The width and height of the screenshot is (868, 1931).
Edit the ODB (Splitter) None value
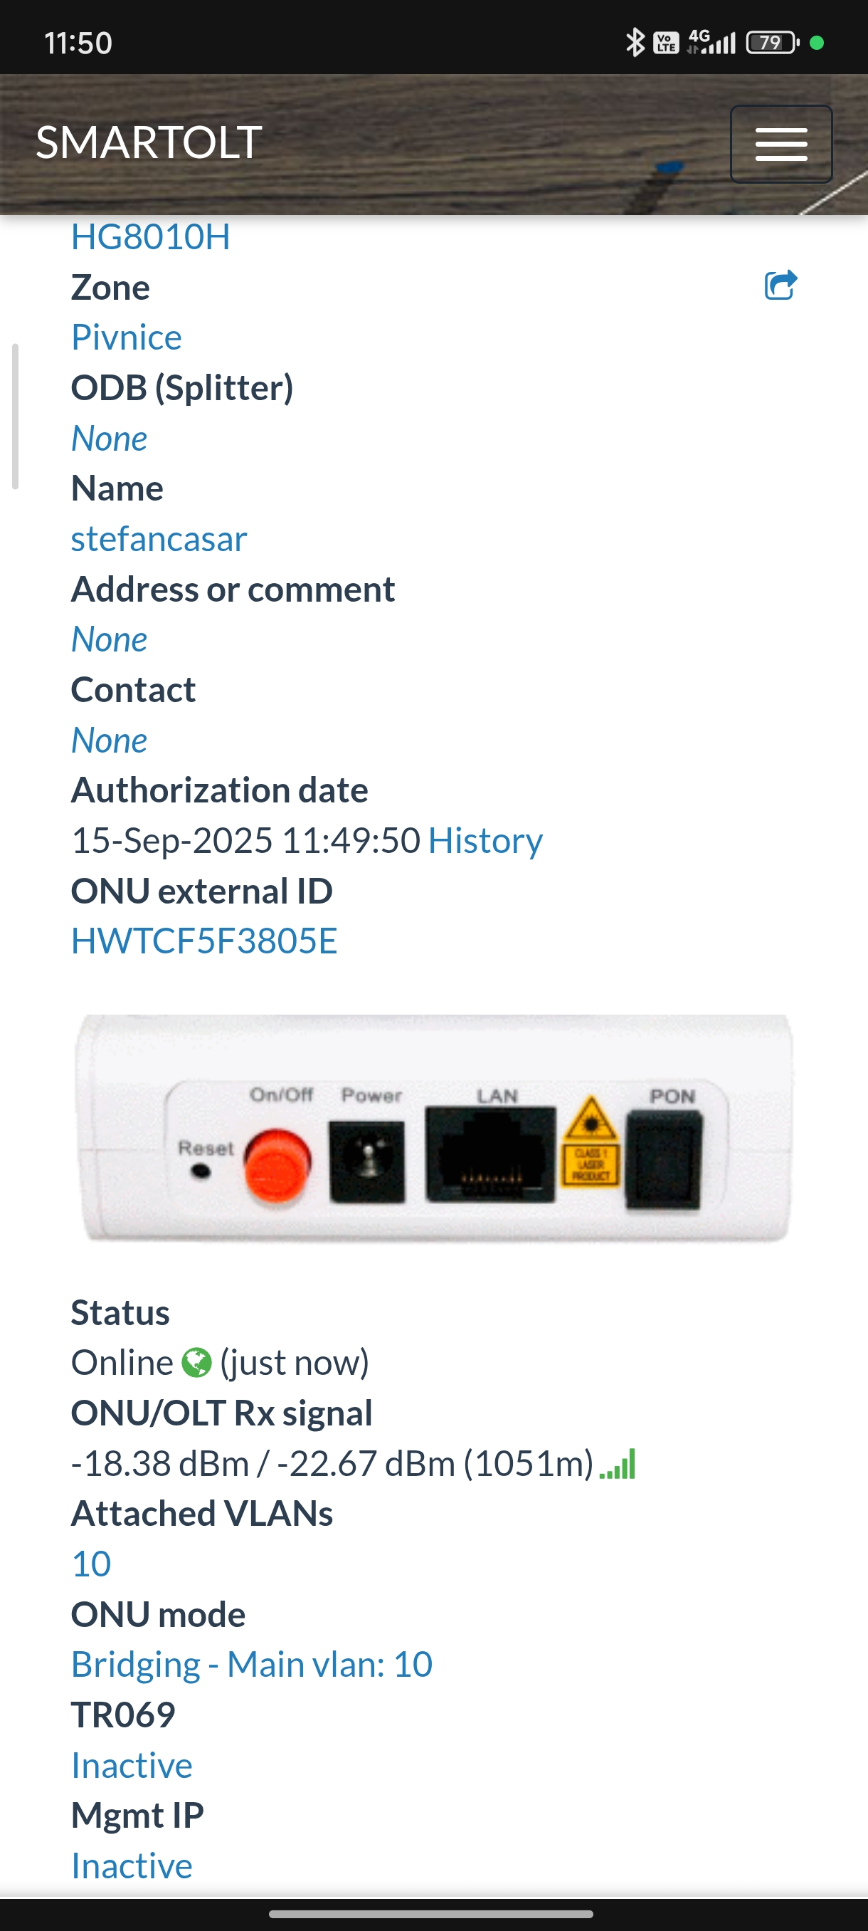110,439
